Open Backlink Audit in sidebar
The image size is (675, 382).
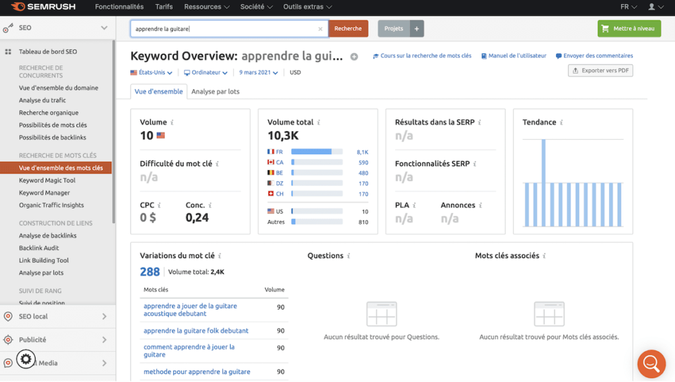tap(39, 248)
